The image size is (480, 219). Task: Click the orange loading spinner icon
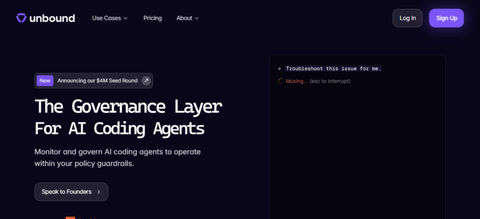click(x=280, y=81)
